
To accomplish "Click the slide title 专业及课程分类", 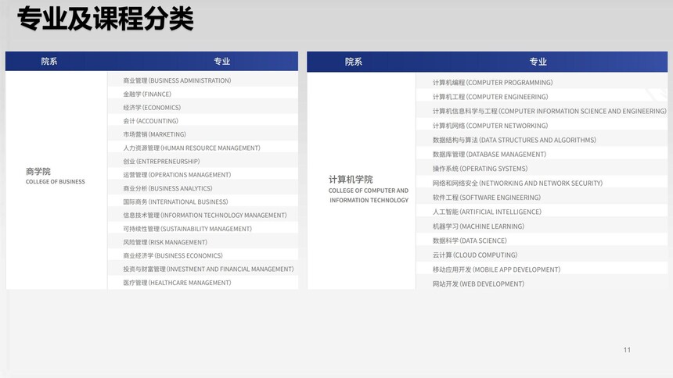I will pyautogui.click(x=106, y=20).
